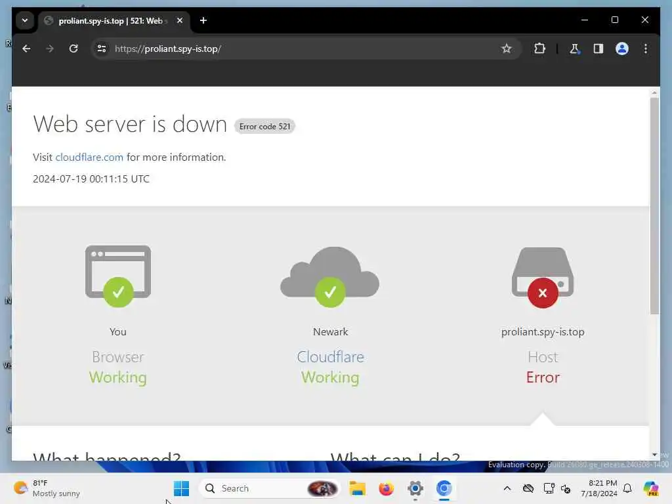Click the page vertical scrollbar thumb
Viewport: 672px width, 504px height.
click(x=654, y=205)
